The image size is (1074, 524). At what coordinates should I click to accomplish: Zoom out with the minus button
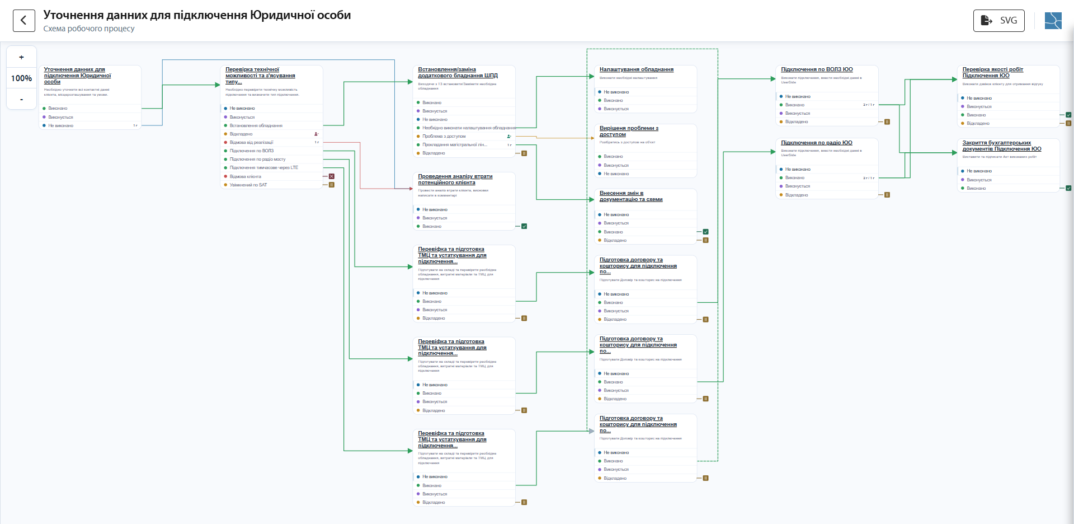[21, 99]
